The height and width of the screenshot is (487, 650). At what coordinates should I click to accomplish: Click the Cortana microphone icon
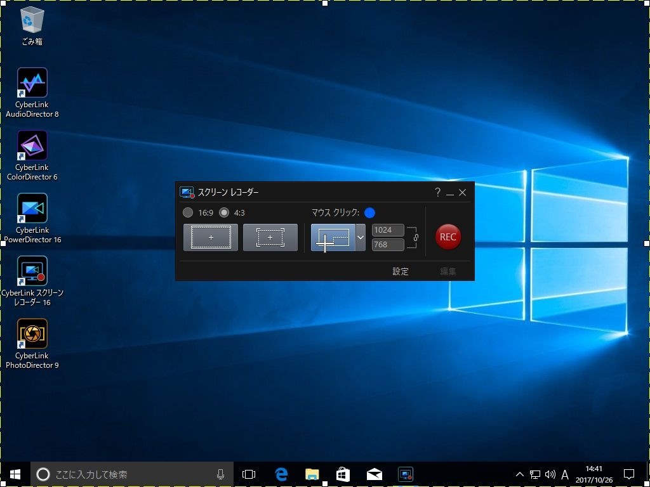tap(220, 474)
